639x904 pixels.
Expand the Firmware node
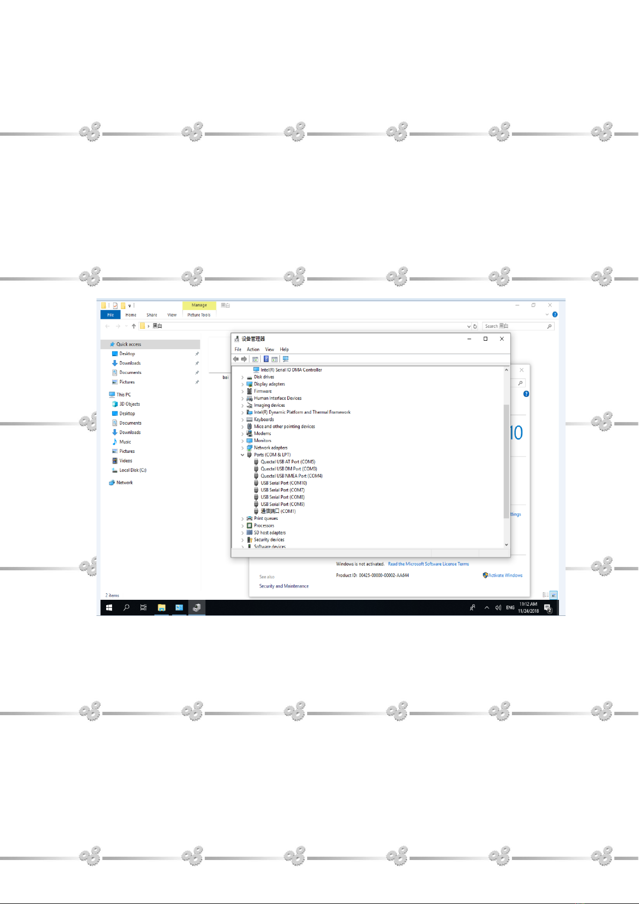pyautogui.click(x=242, y=391)
